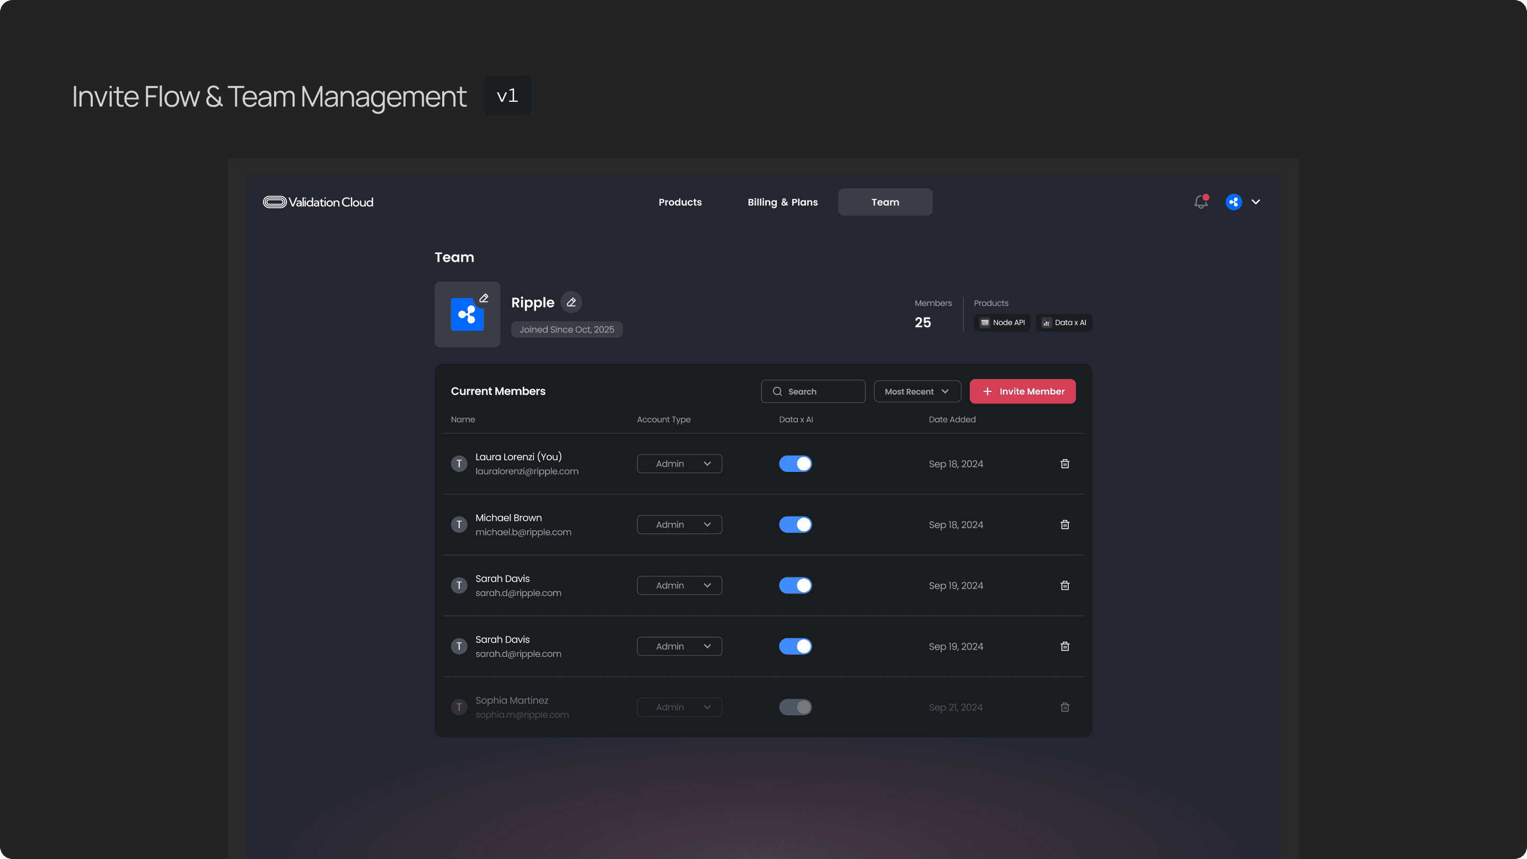Image resolution: width=1527 pixels, height=859 pixels.
Task: Disable Data x AI for Michael Brown
Action: point(795,524)
